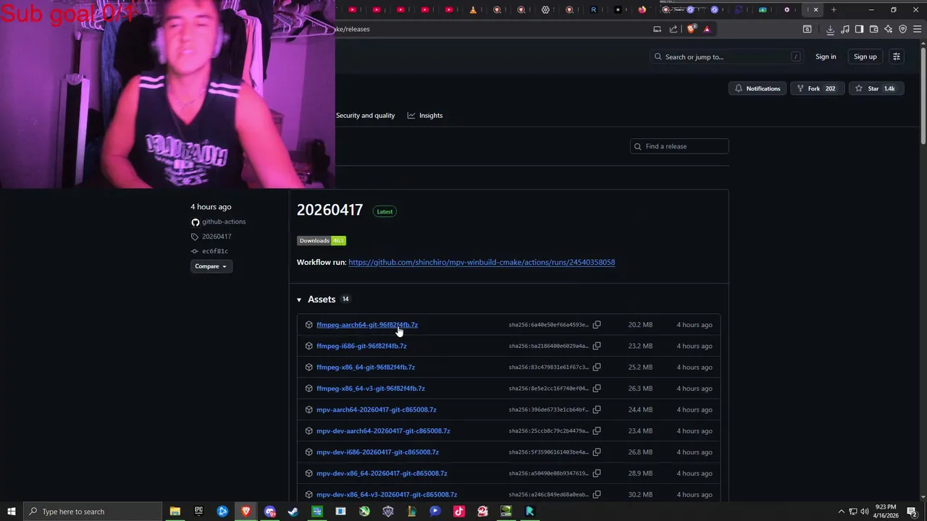Download ffmpeg-i686-git-96f82f4fb.7z
This screenshot has width=927, height=521.
[361, 346]
